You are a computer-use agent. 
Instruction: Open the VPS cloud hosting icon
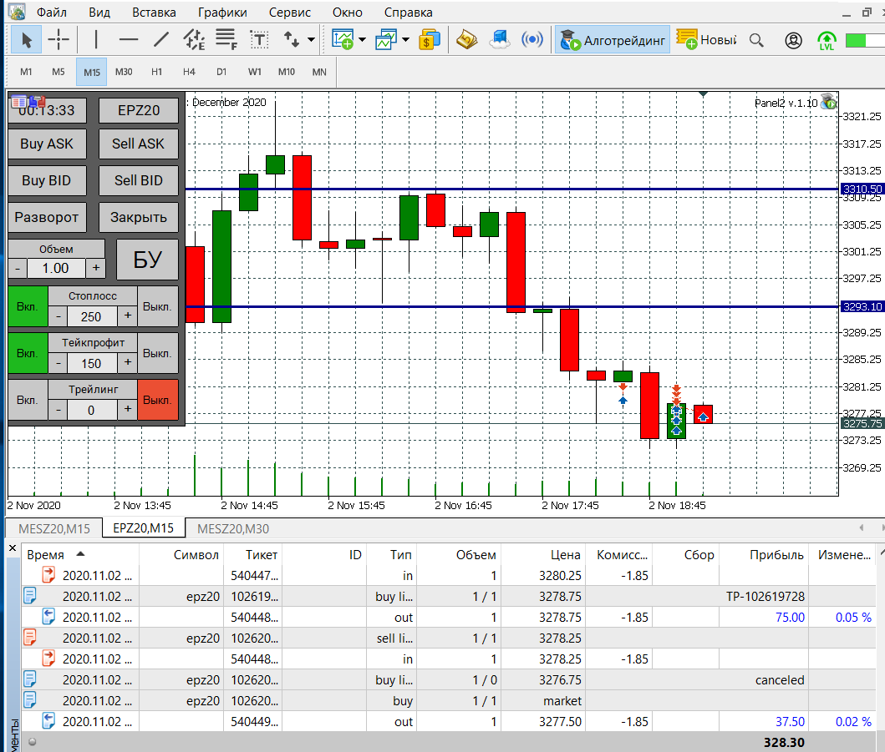pos(499,39)
